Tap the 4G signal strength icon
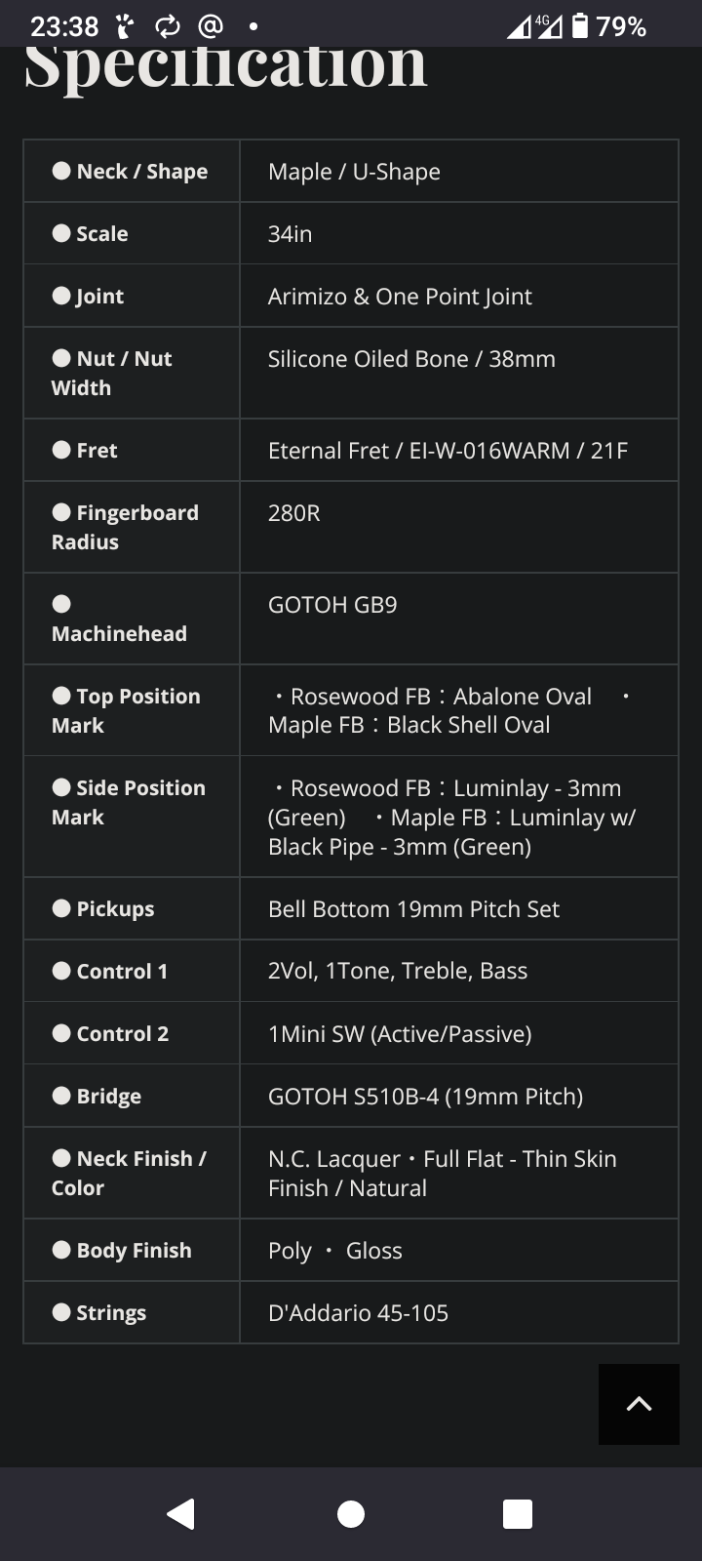 click(534, 26)
